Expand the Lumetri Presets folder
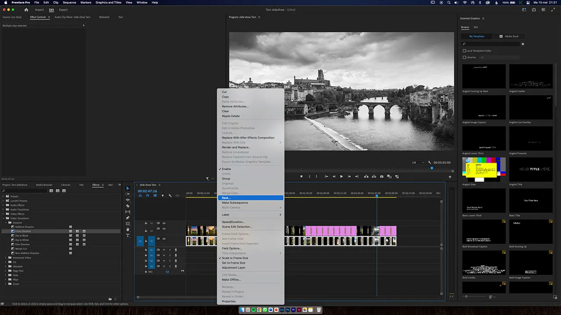 coord(4,201)
